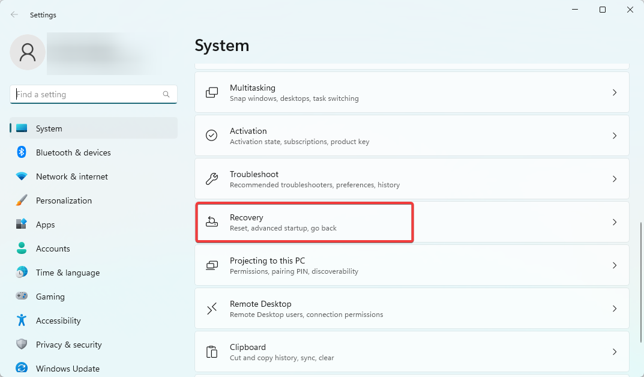Switch to Personalization section
The width and height of the screenshot is (644, 377).
click(94, 201)
